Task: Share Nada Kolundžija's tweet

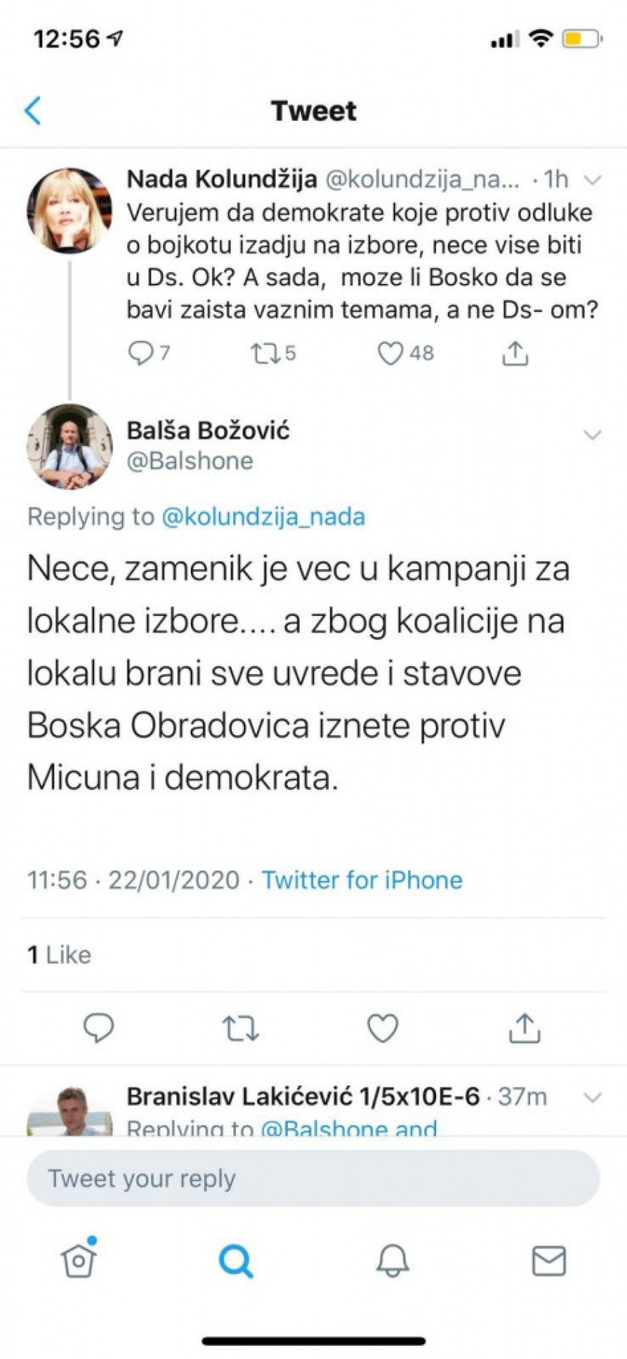Action: (515, 354)
